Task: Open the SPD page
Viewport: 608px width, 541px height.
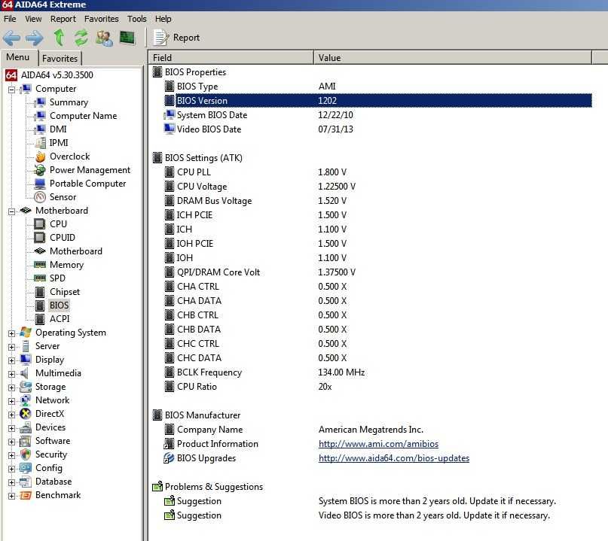Action: (x=57, y=278)
